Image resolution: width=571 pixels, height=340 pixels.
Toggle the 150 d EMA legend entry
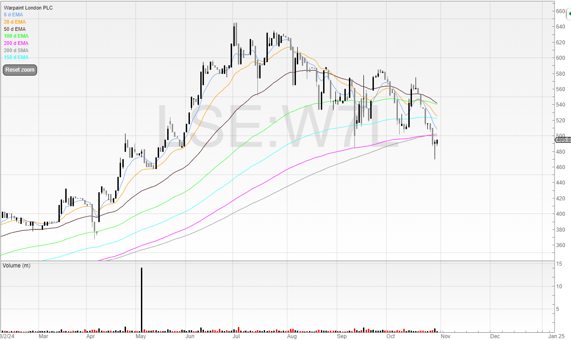click(16, 57)
